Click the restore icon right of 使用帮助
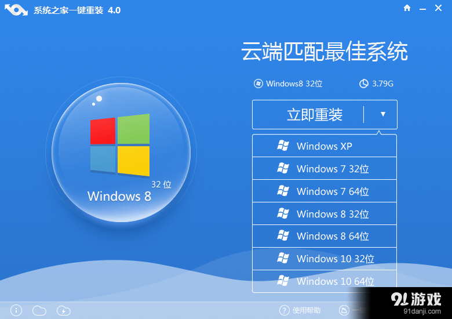Viewport: 452px width, 319px height. coord(344,310)
